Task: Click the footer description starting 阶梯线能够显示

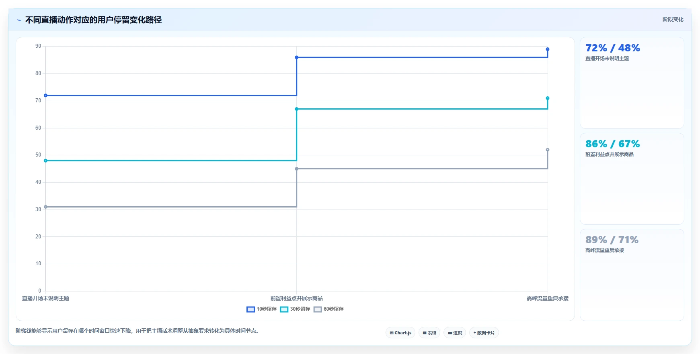Action: coord(138,331)
